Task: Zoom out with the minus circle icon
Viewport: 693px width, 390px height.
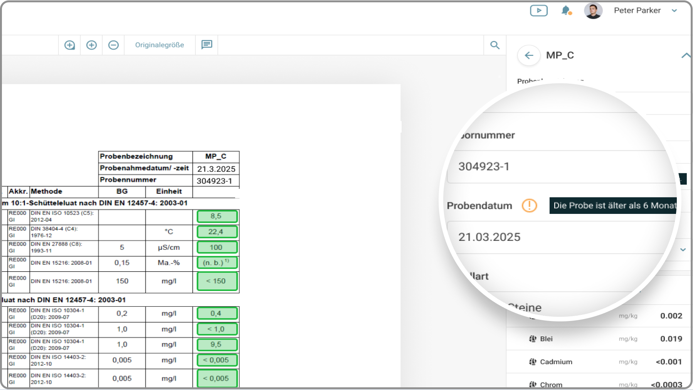Action: (113, 45)
